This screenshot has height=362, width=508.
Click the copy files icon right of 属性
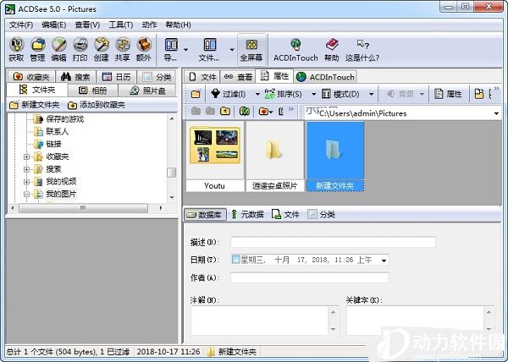pos(479,94)
